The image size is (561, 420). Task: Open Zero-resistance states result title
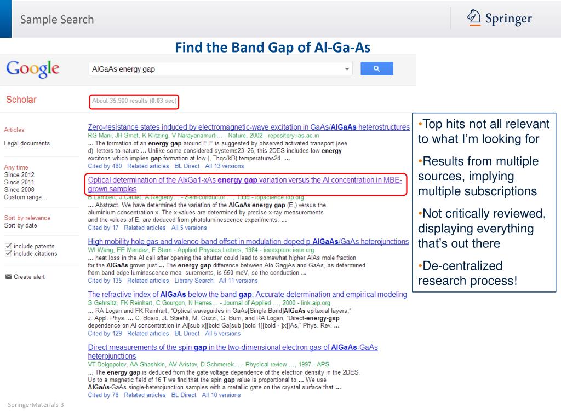coord(249,127)
